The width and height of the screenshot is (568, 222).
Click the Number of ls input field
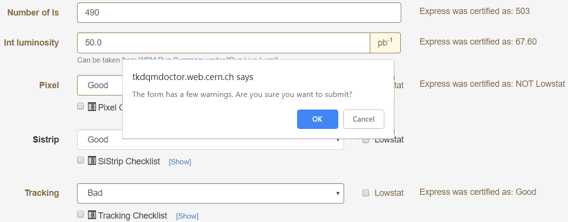[239, 13]
